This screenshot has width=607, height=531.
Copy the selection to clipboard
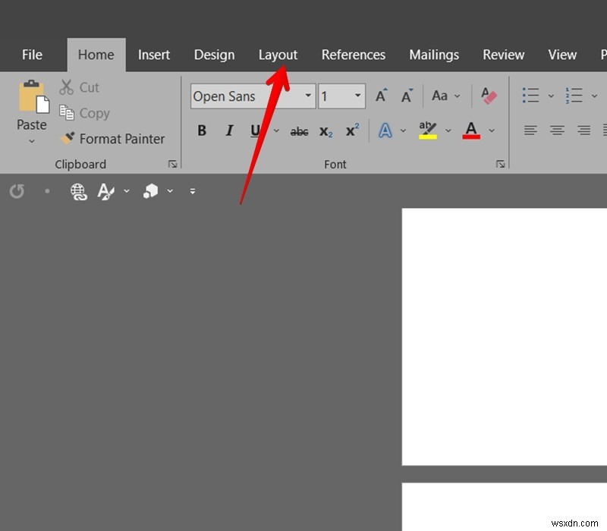pyautogui.click(x=84, y=112)
